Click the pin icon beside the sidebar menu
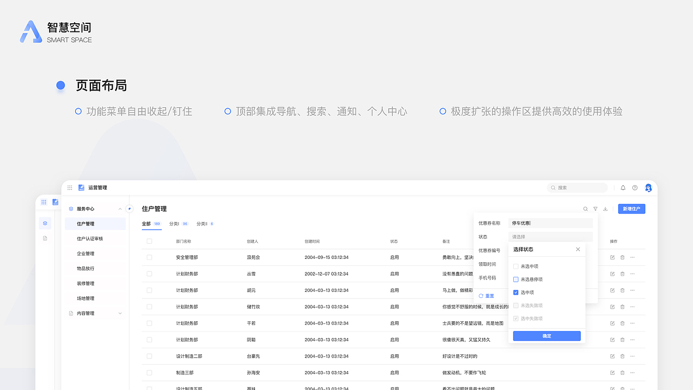Screen dimensions: 693x390 (129, 209)
